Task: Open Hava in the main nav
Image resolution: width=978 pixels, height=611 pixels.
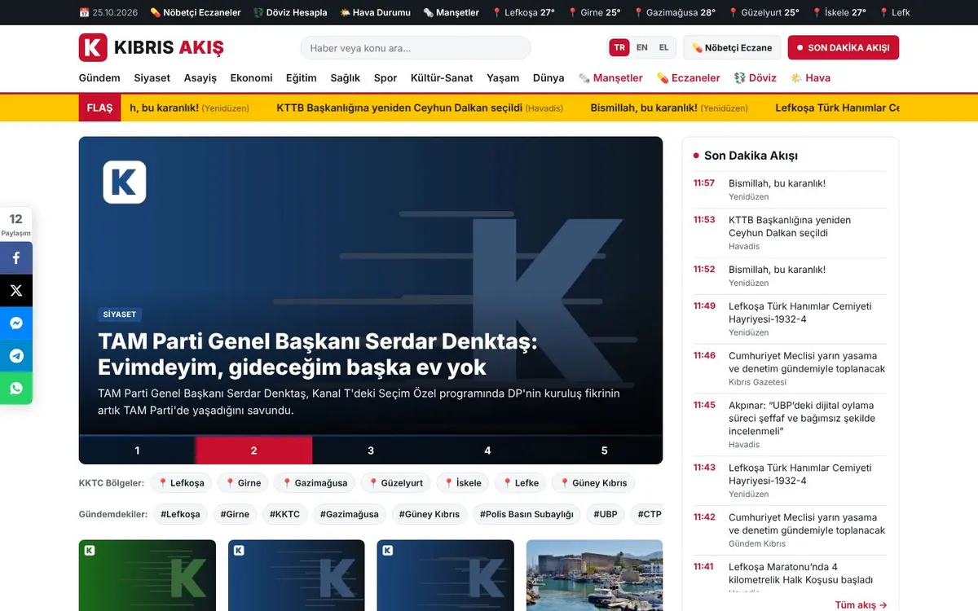Action: pyautogui.click(x=811, y=78)
